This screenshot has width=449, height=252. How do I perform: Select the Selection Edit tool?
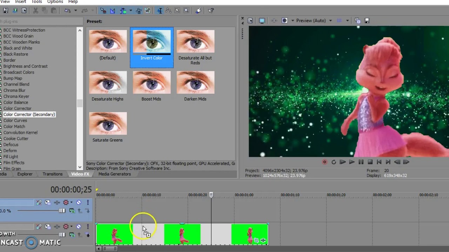click(177, 10)
